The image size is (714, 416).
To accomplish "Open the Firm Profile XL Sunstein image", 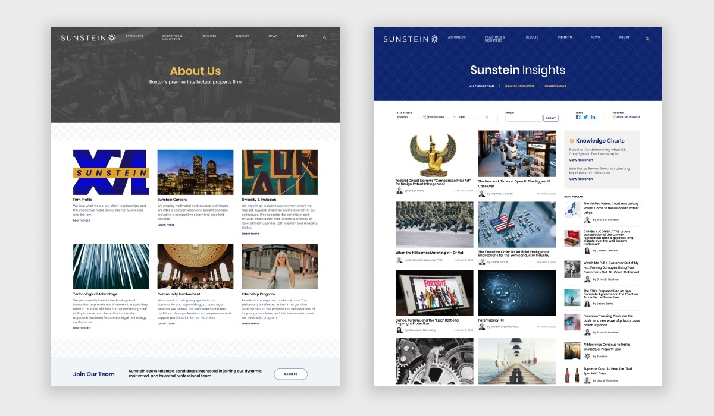I will click(111, 172).
